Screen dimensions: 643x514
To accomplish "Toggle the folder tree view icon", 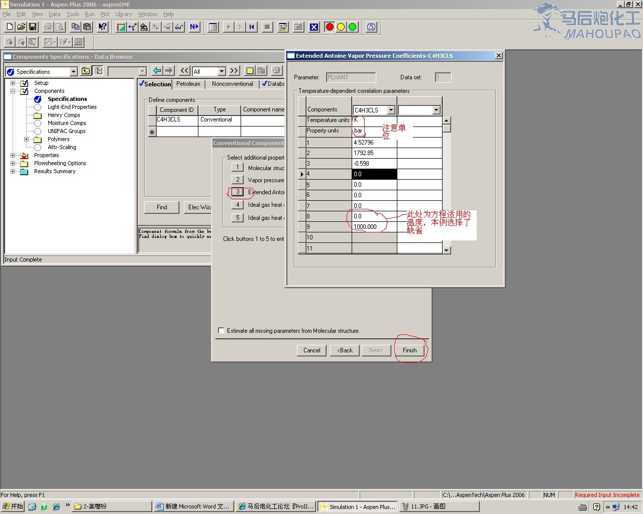I will [x=98, y=71].
